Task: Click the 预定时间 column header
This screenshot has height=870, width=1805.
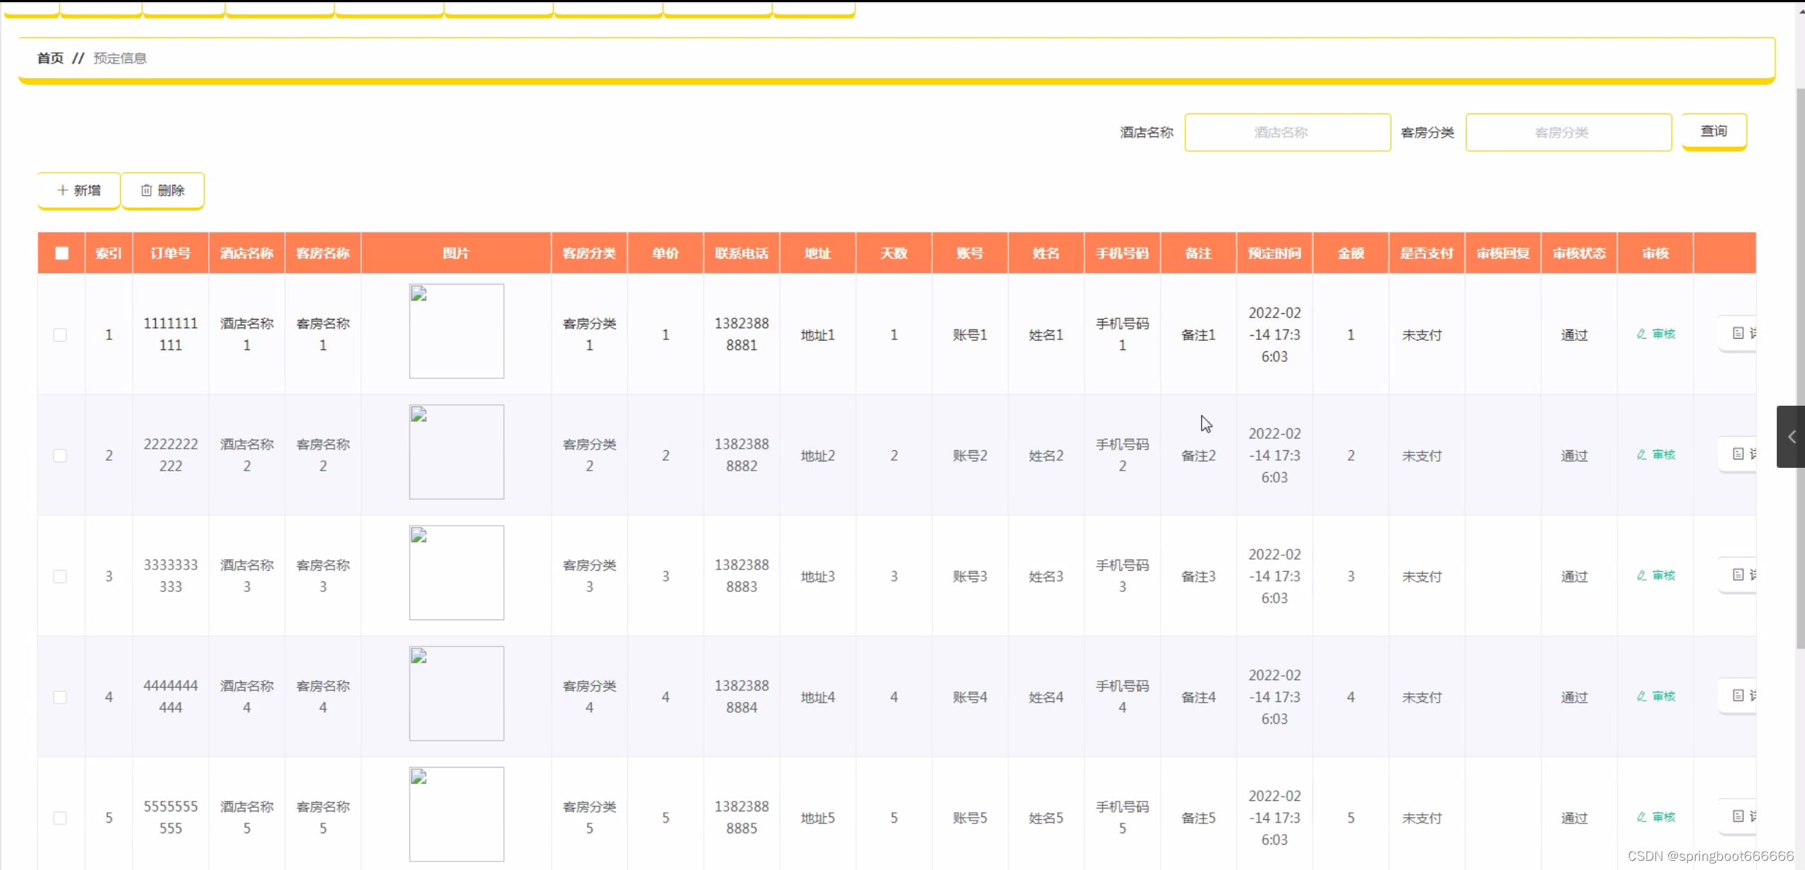Action: (1274, 253)
